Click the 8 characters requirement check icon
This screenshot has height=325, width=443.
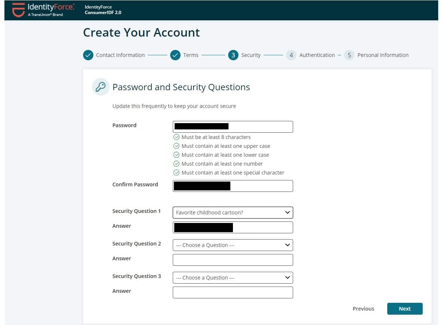(x=176, y=137)
